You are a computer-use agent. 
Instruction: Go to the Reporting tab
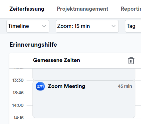pos(131,9)
